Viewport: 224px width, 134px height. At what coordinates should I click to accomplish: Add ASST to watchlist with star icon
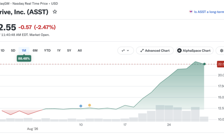point(55,12)
